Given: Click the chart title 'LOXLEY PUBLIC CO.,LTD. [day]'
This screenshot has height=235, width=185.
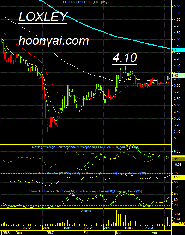Looking at the screenshot, I should click(x=86, y=2).
